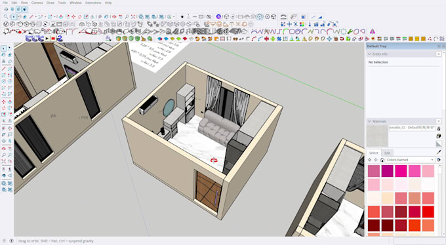This screenshot has width=446, height=245.
Task: Pick the bright red swatch at right of fourth row
Action: point(428,212)
